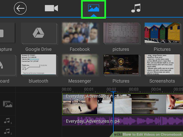Jump to 00:03 on the timeline ruler
The image size is (183, 137).
click(x=134, y=89)
